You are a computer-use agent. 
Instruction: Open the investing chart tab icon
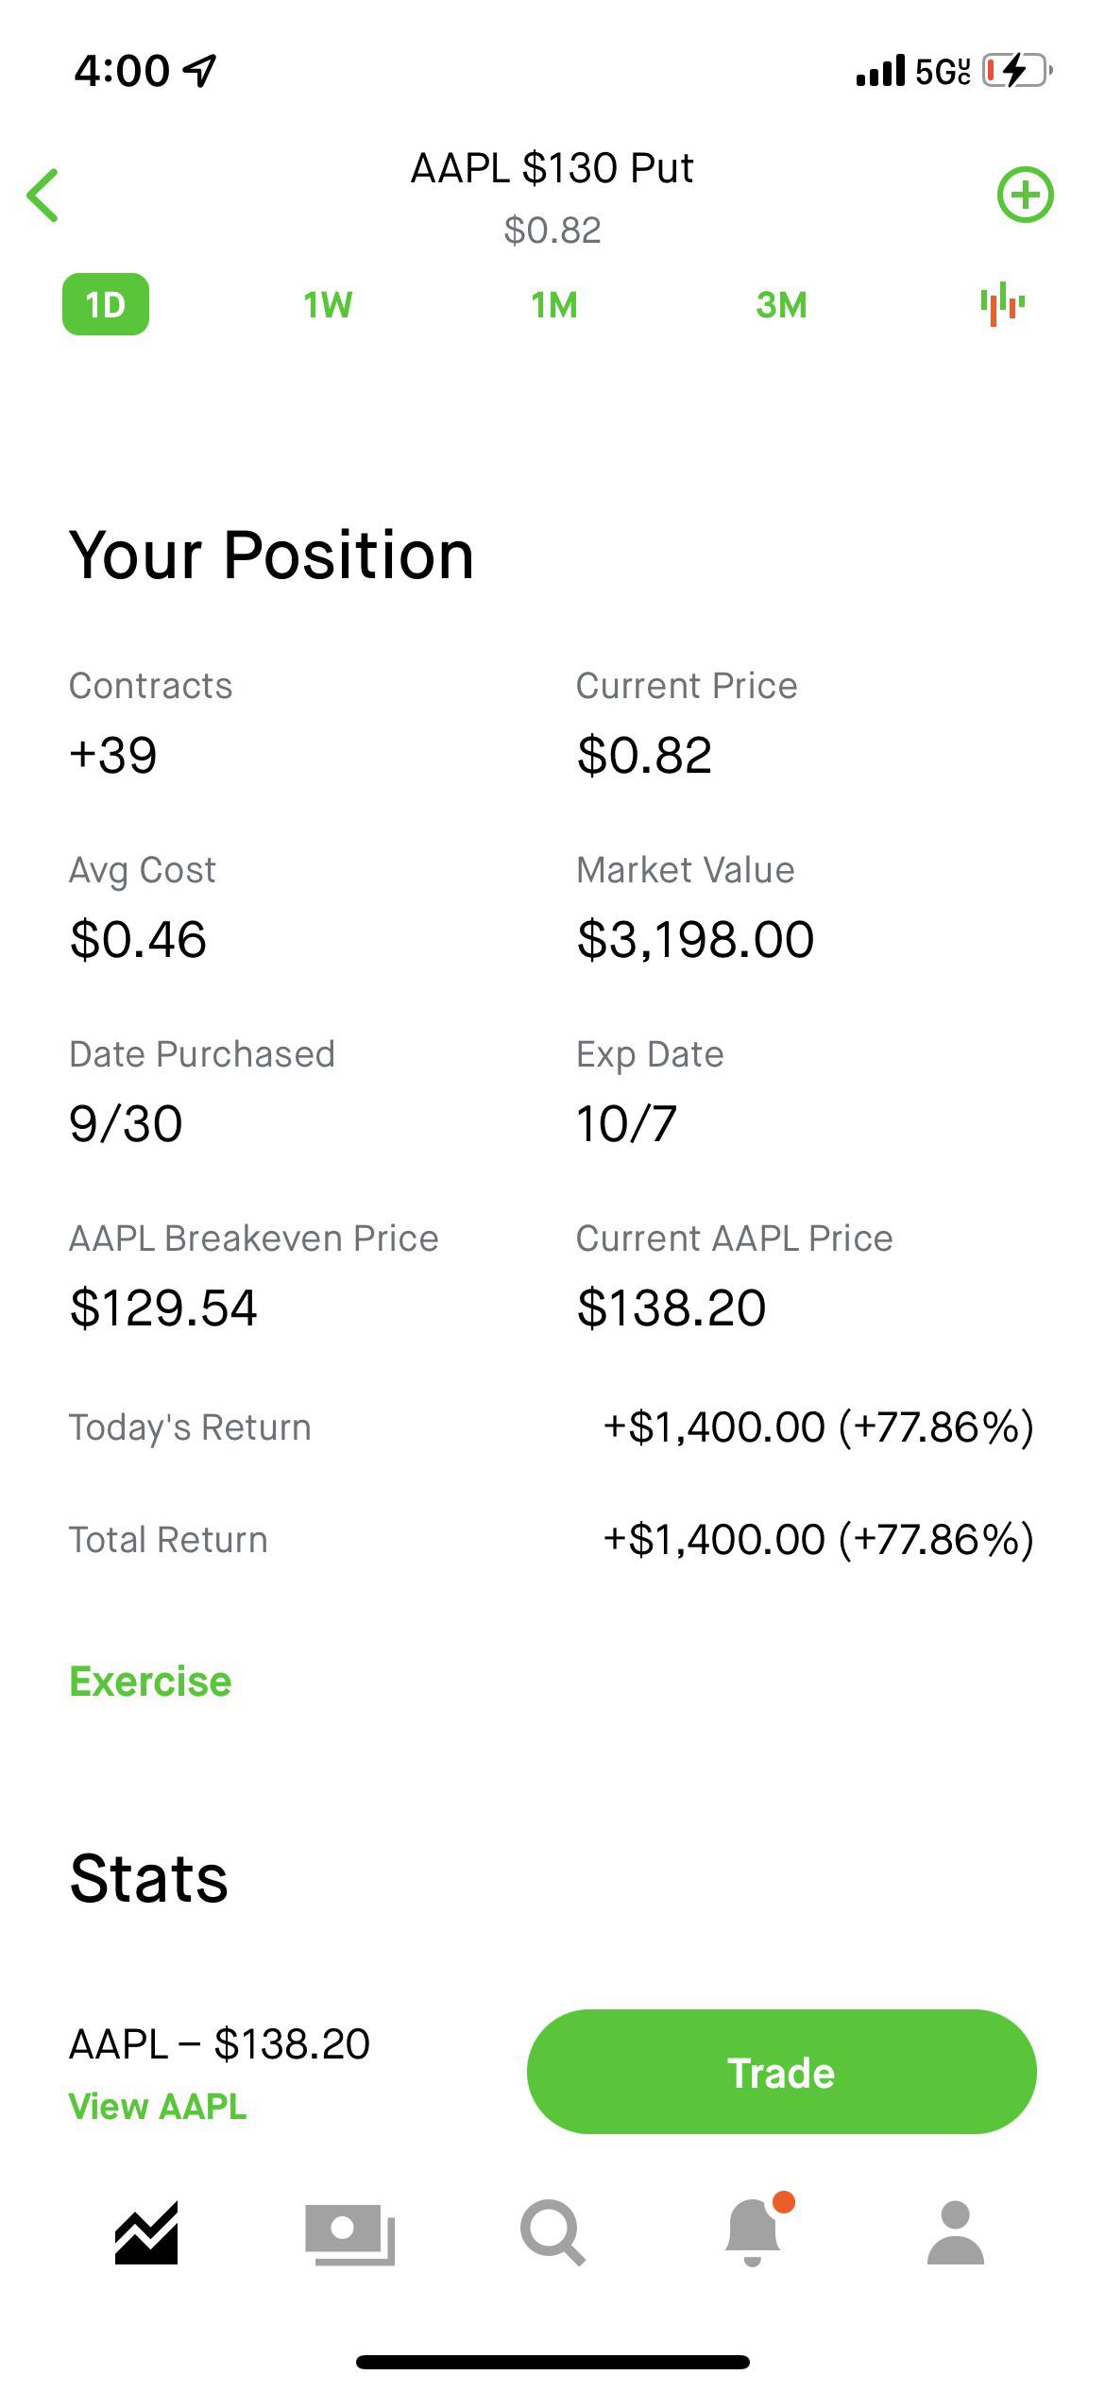pos(146,2233)
